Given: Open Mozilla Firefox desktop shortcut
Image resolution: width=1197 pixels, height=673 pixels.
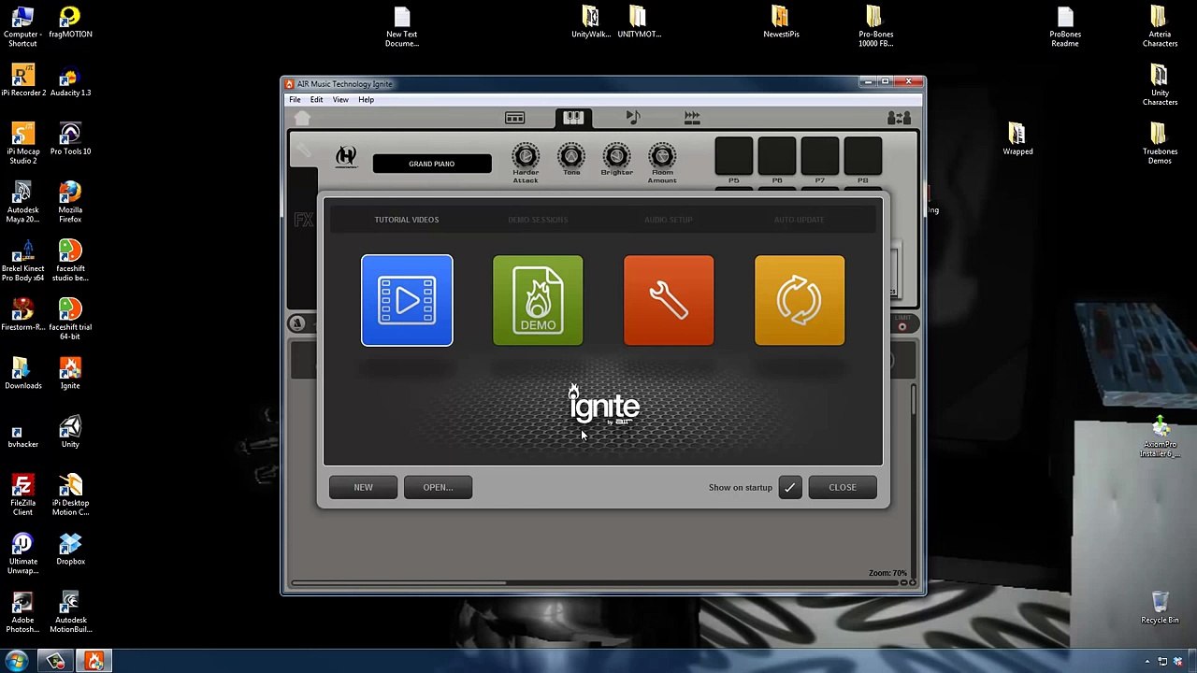Looking at the screenshot, I should coord(70,202).
